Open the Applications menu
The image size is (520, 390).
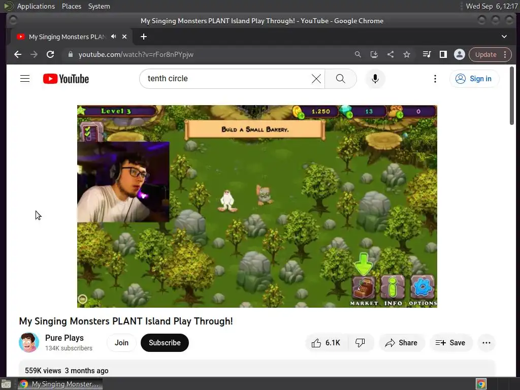click(x=36, y=6)
